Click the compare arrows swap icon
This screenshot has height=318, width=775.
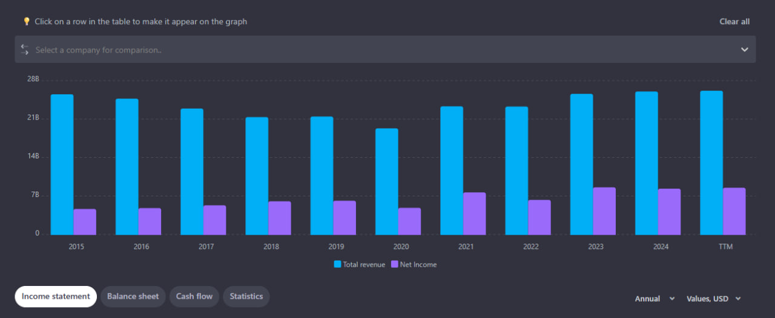click(x=25, y=50)
